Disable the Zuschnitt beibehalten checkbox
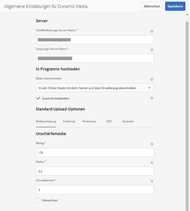This screenshot has height=211, width=190. pos(38,98)
